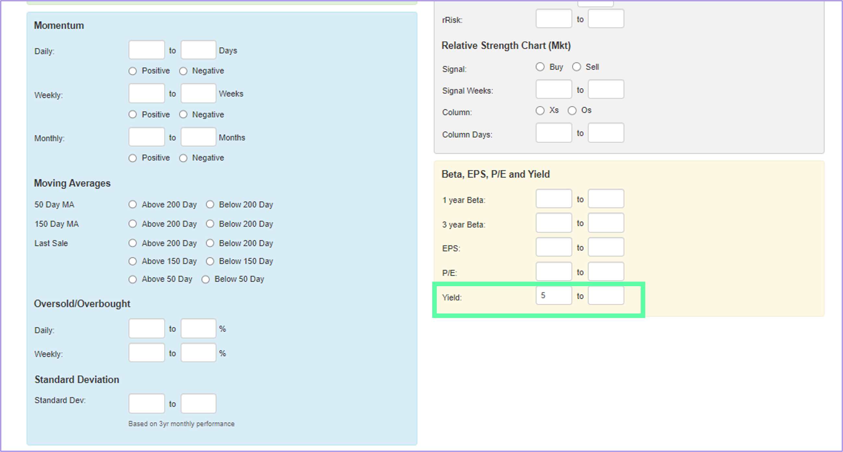Select Positive for Monthly momentum

(x=132, y=158)
